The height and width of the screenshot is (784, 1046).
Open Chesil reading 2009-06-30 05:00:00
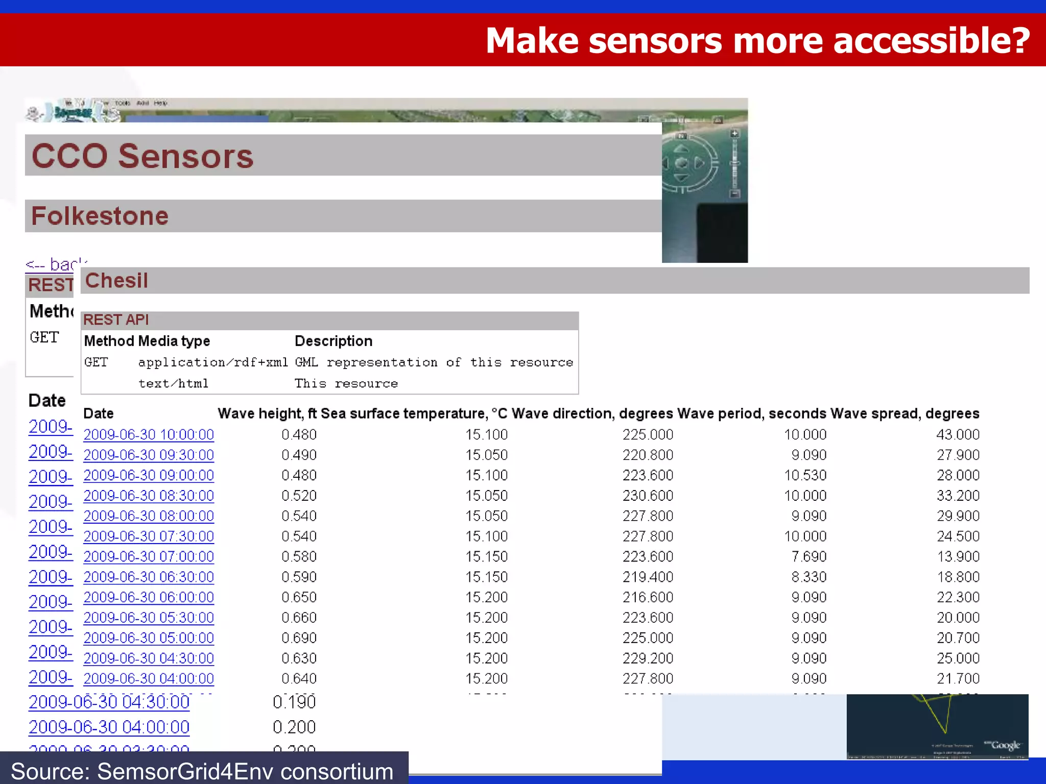click(149, 638)
